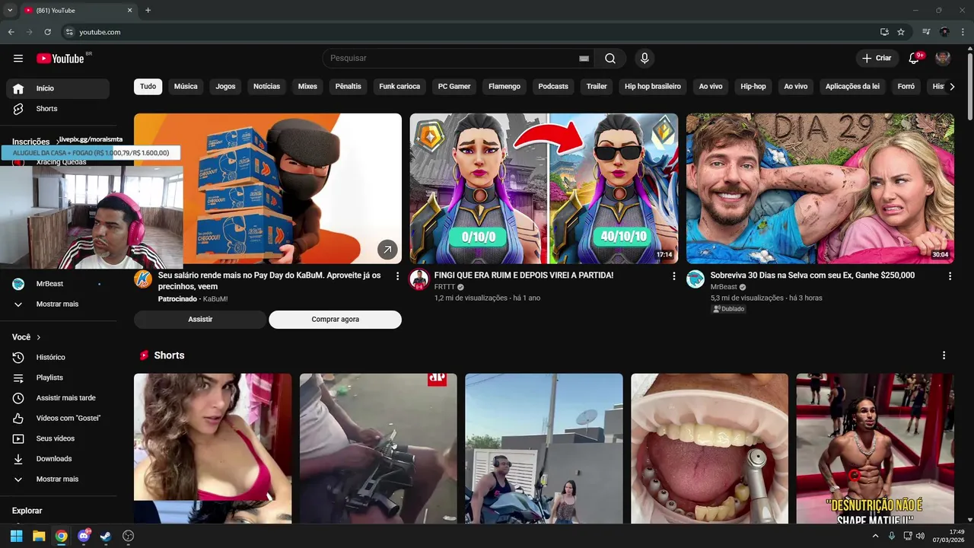Click the Chrome address bar
This screenshot has width=974, height=548.
click(472, 32)
